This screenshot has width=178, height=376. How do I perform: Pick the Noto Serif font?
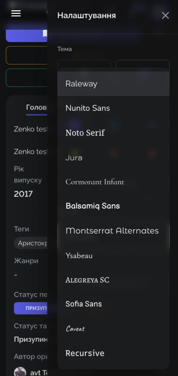pyautogui.click(x=113, y=133)
